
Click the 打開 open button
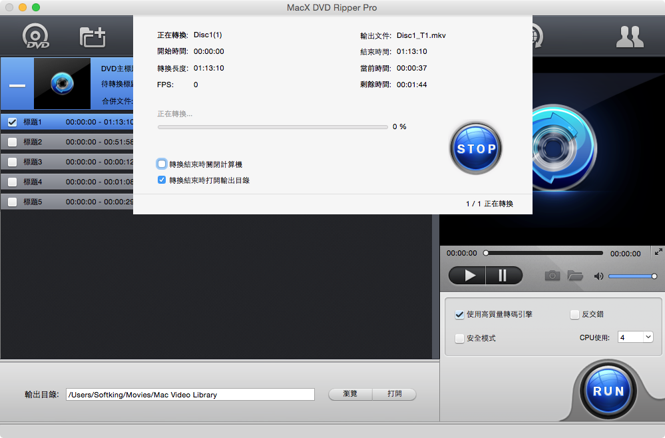[x=394, y=394]
